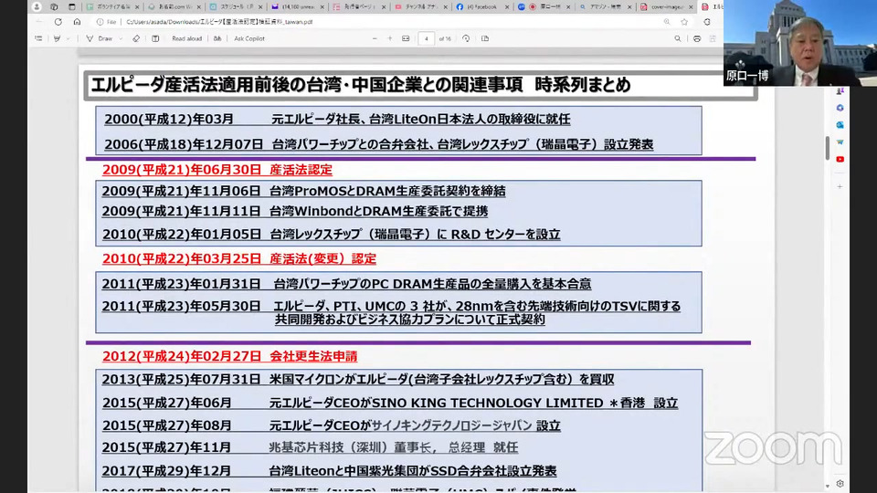Open the sidebar Drop paper-plane icon

coord(840,142)
